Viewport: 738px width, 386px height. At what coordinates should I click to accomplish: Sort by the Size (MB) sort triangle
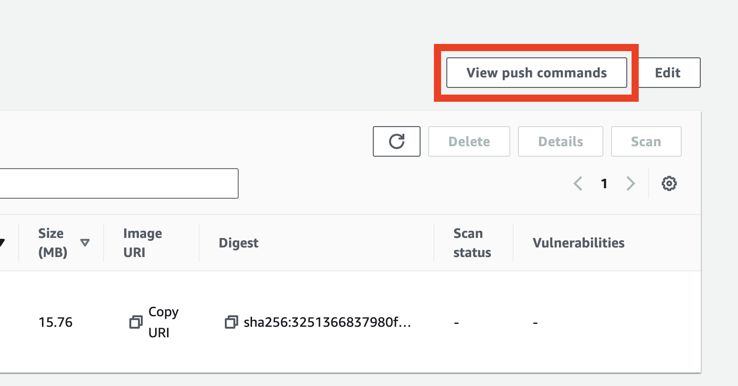click(x=85, y=243)
